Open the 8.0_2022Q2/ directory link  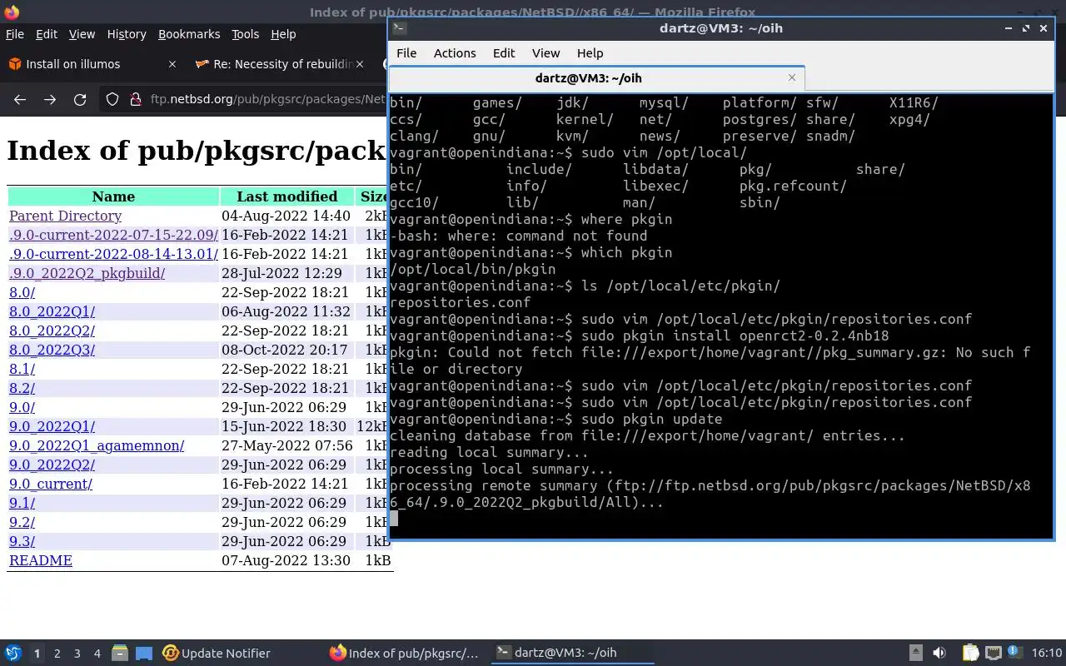tap(52, 331)
